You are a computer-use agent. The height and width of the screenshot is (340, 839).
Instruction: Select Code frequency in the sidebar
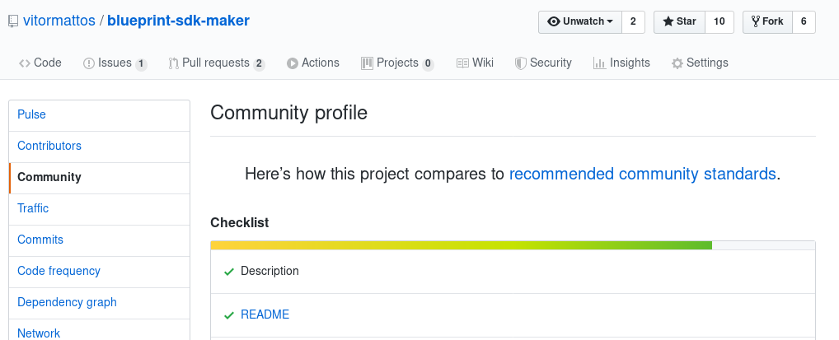pyautogui.click(x=100, y=272)
